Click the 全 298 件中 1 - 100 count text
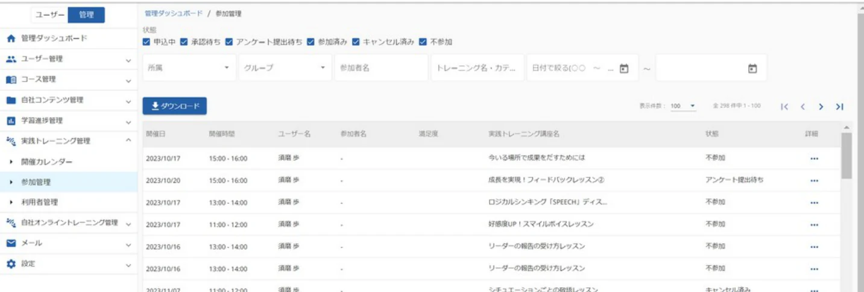The height and width of the screenshot is (292, 864). tap(736, 106)
